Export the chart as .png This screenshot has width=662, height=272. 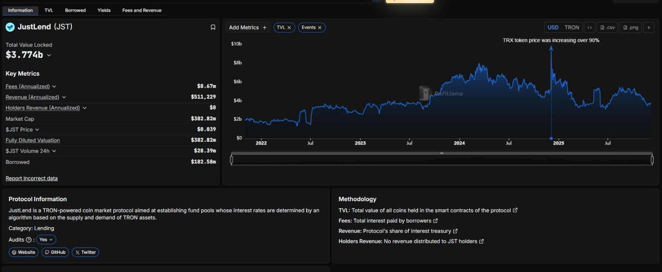pyautogui.click(x=631, y=27)
